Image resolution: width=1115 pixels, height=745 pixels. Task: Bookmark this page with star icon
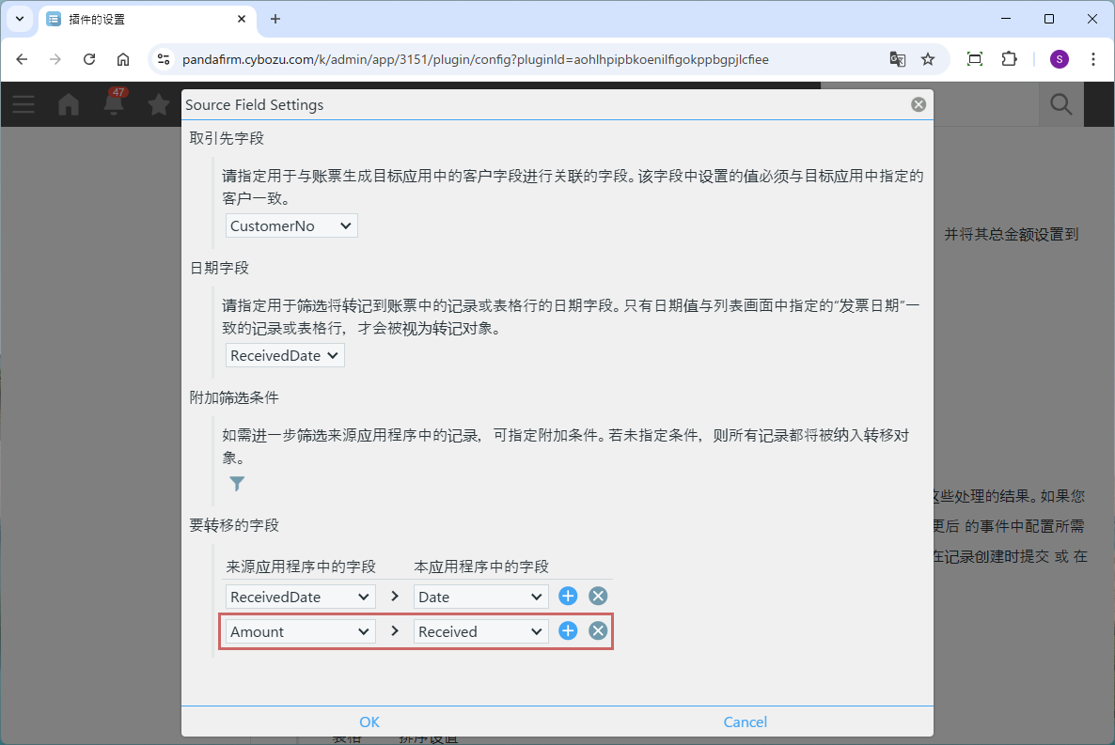(x=928, y=59)
